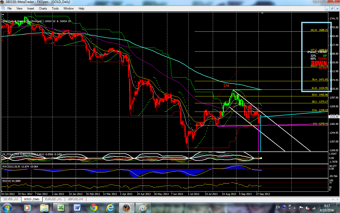Open the Action Center flag icon
This screenshot has height=213, width=340.
click(301, 207)
